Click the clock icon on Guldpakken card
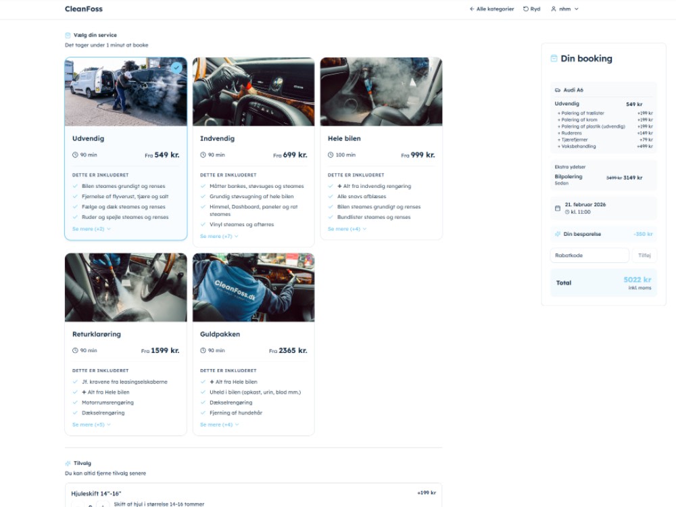 (203, 350)
